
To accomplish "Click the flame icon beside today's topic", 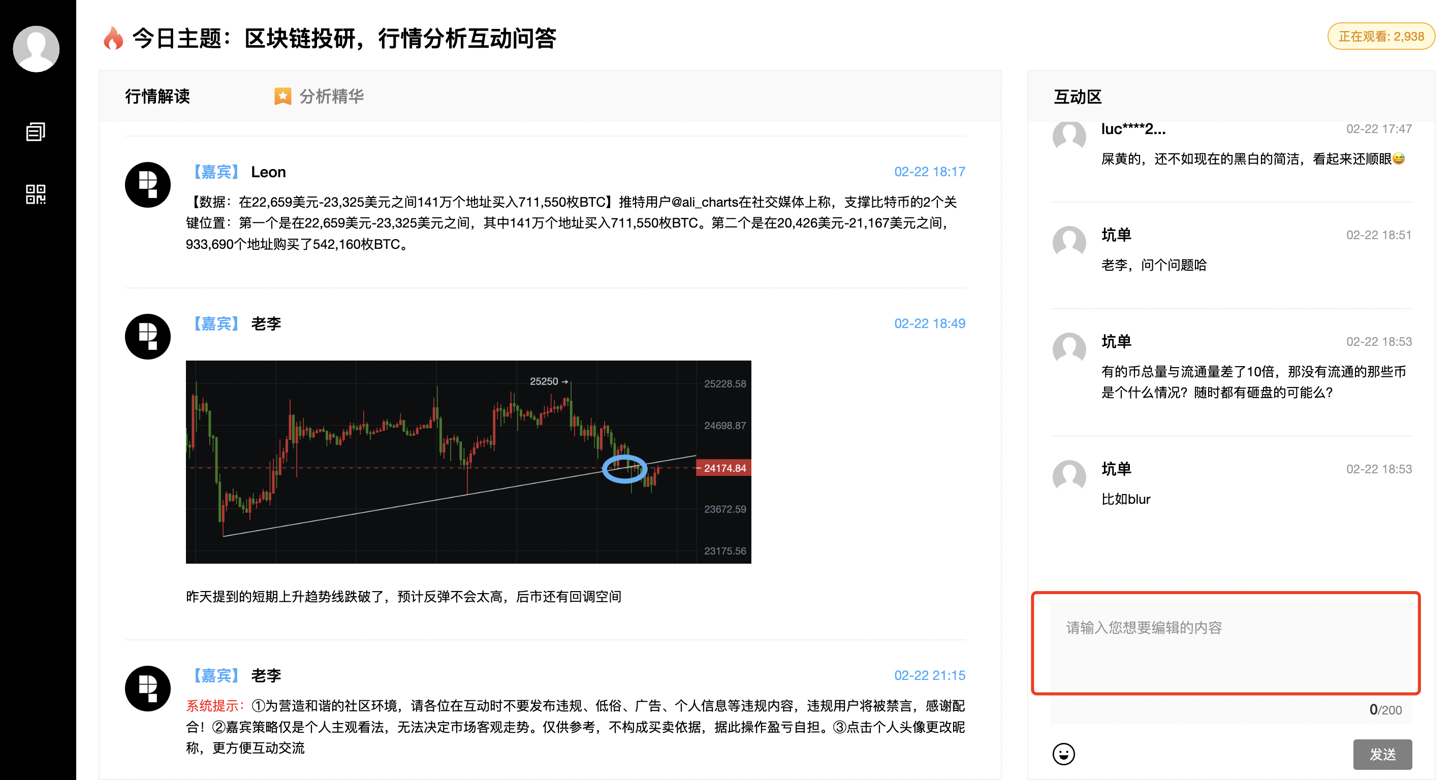I will pos(113,39).
